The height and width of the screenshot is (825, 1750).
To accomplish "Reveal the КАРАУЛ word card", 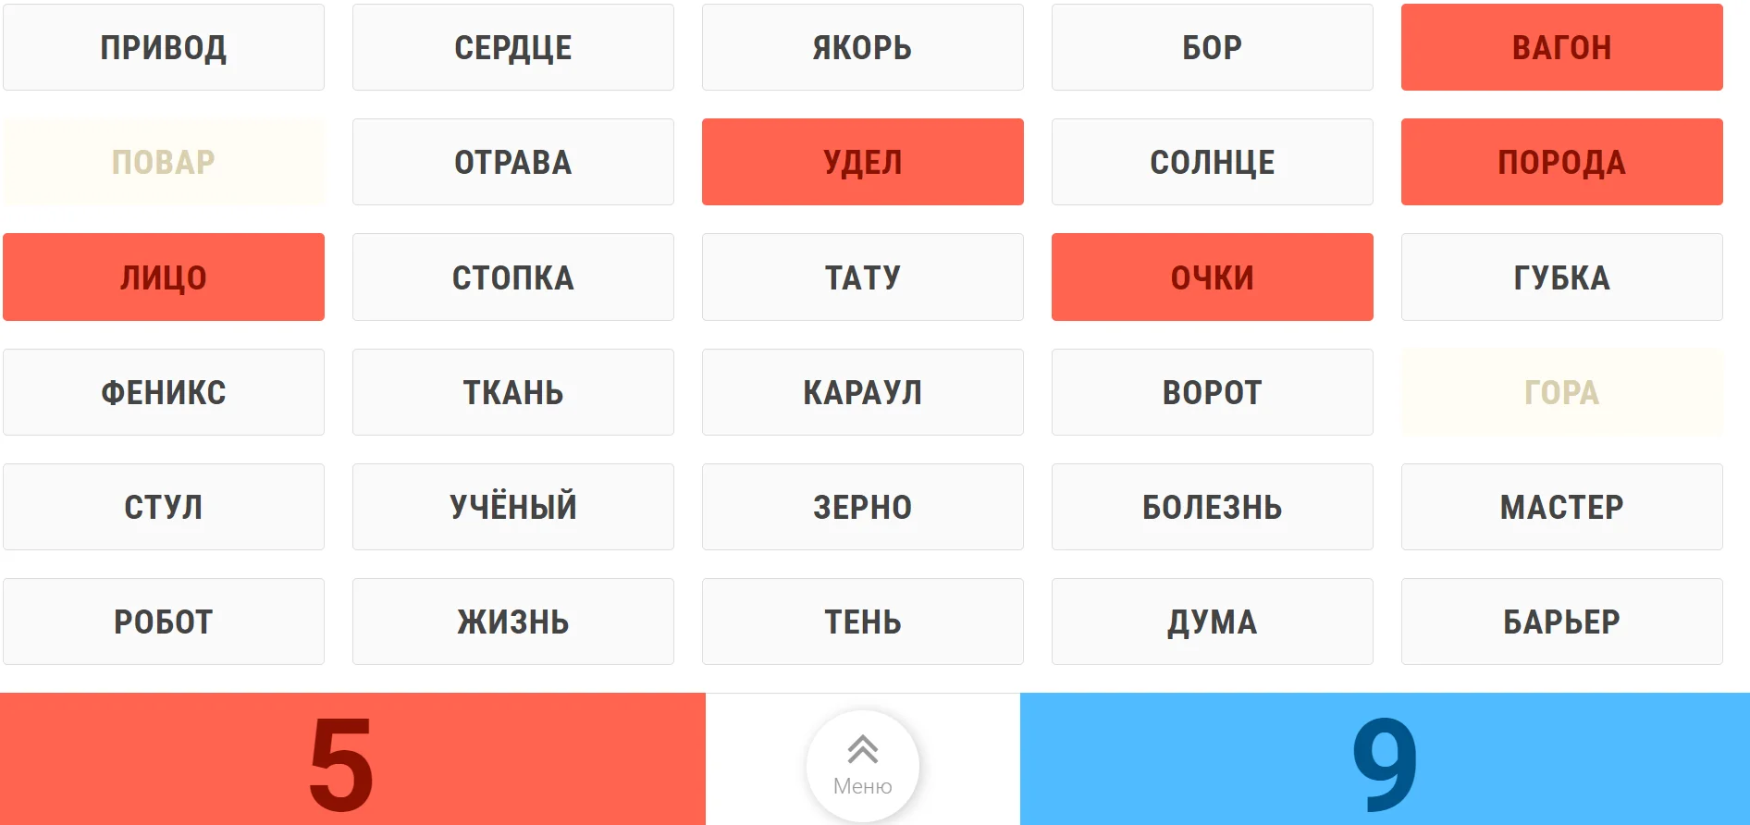I will [x=862, y=392].
